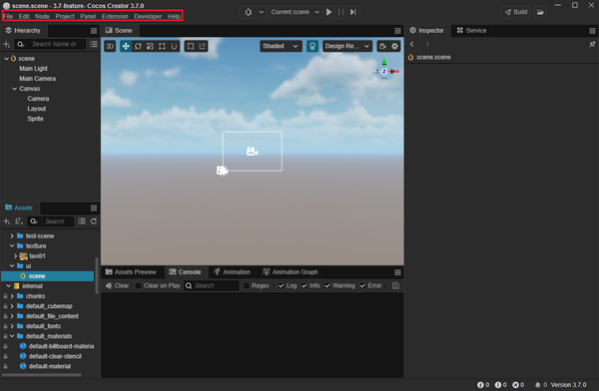Open the Extension menu
The image size is (599, 391).
coord(115,16)
